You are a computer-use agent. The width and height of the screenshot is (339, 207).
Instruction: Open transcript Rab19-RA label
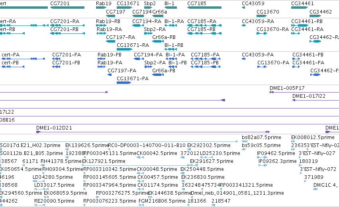[x=109, y=29]
